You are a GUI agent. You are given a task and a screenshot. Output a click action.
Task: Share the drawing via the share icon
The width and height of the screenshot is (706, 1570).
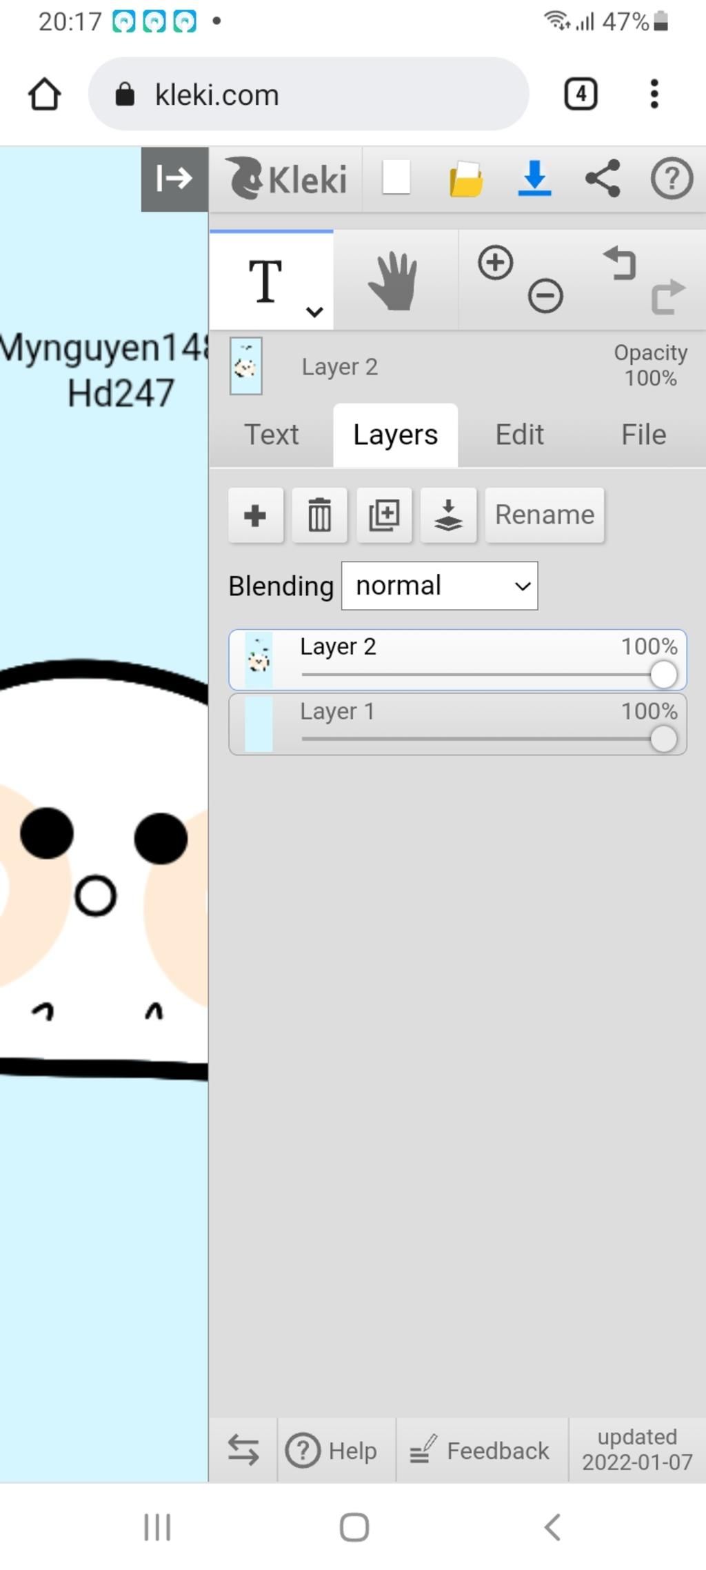[603, 178]
